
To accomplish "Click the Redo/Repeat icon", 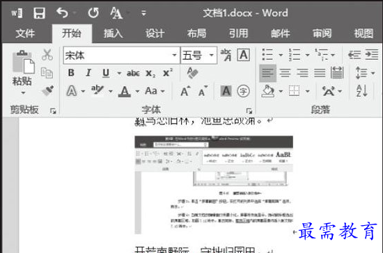I will pos(93,13).
